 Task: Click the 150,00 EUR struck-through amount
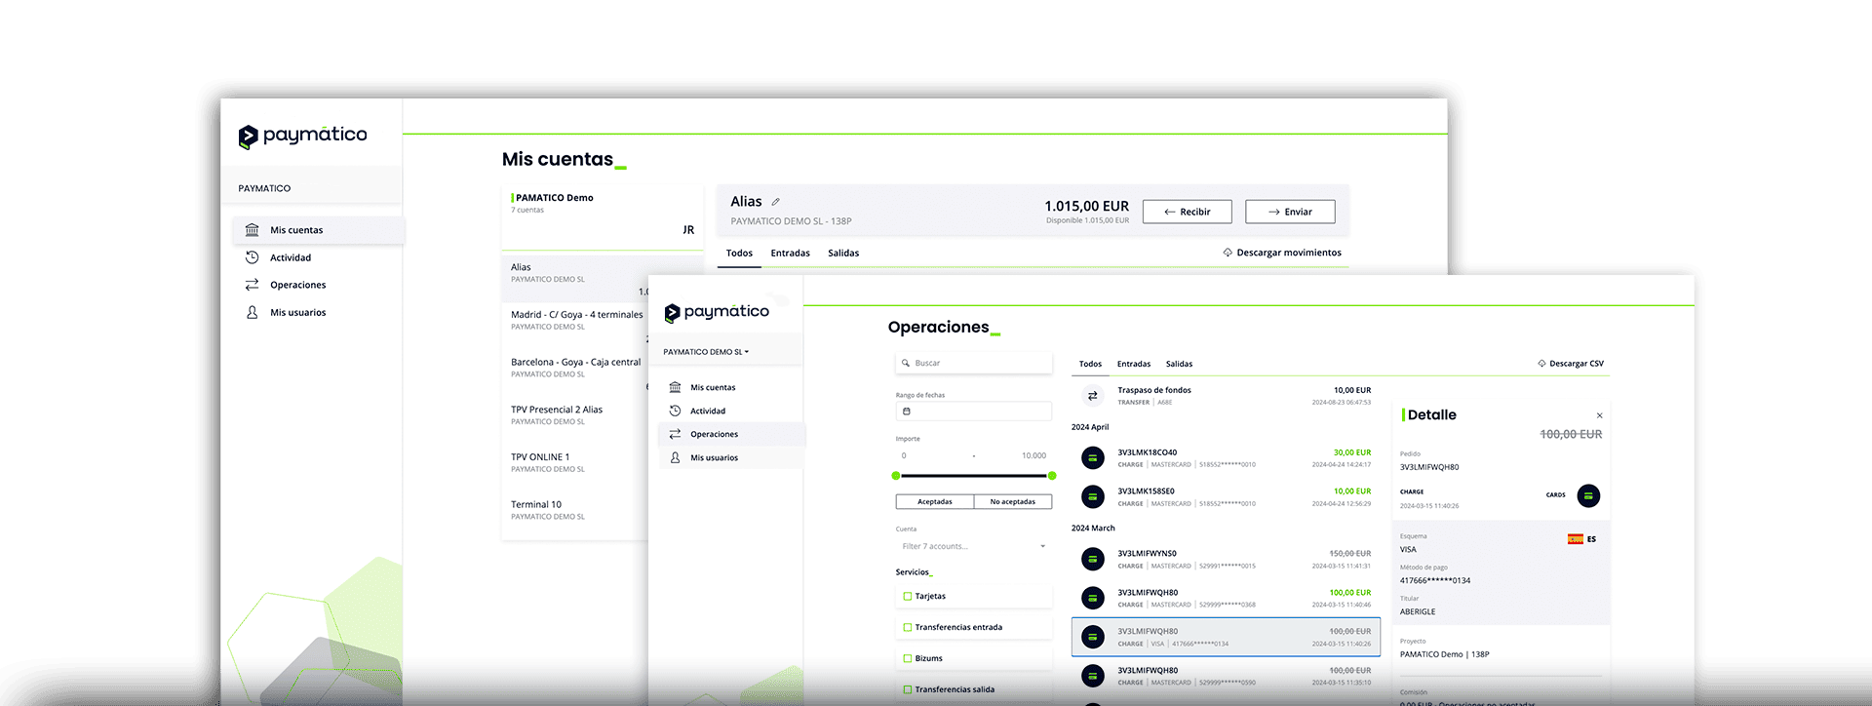click(x=1350, y=554)
